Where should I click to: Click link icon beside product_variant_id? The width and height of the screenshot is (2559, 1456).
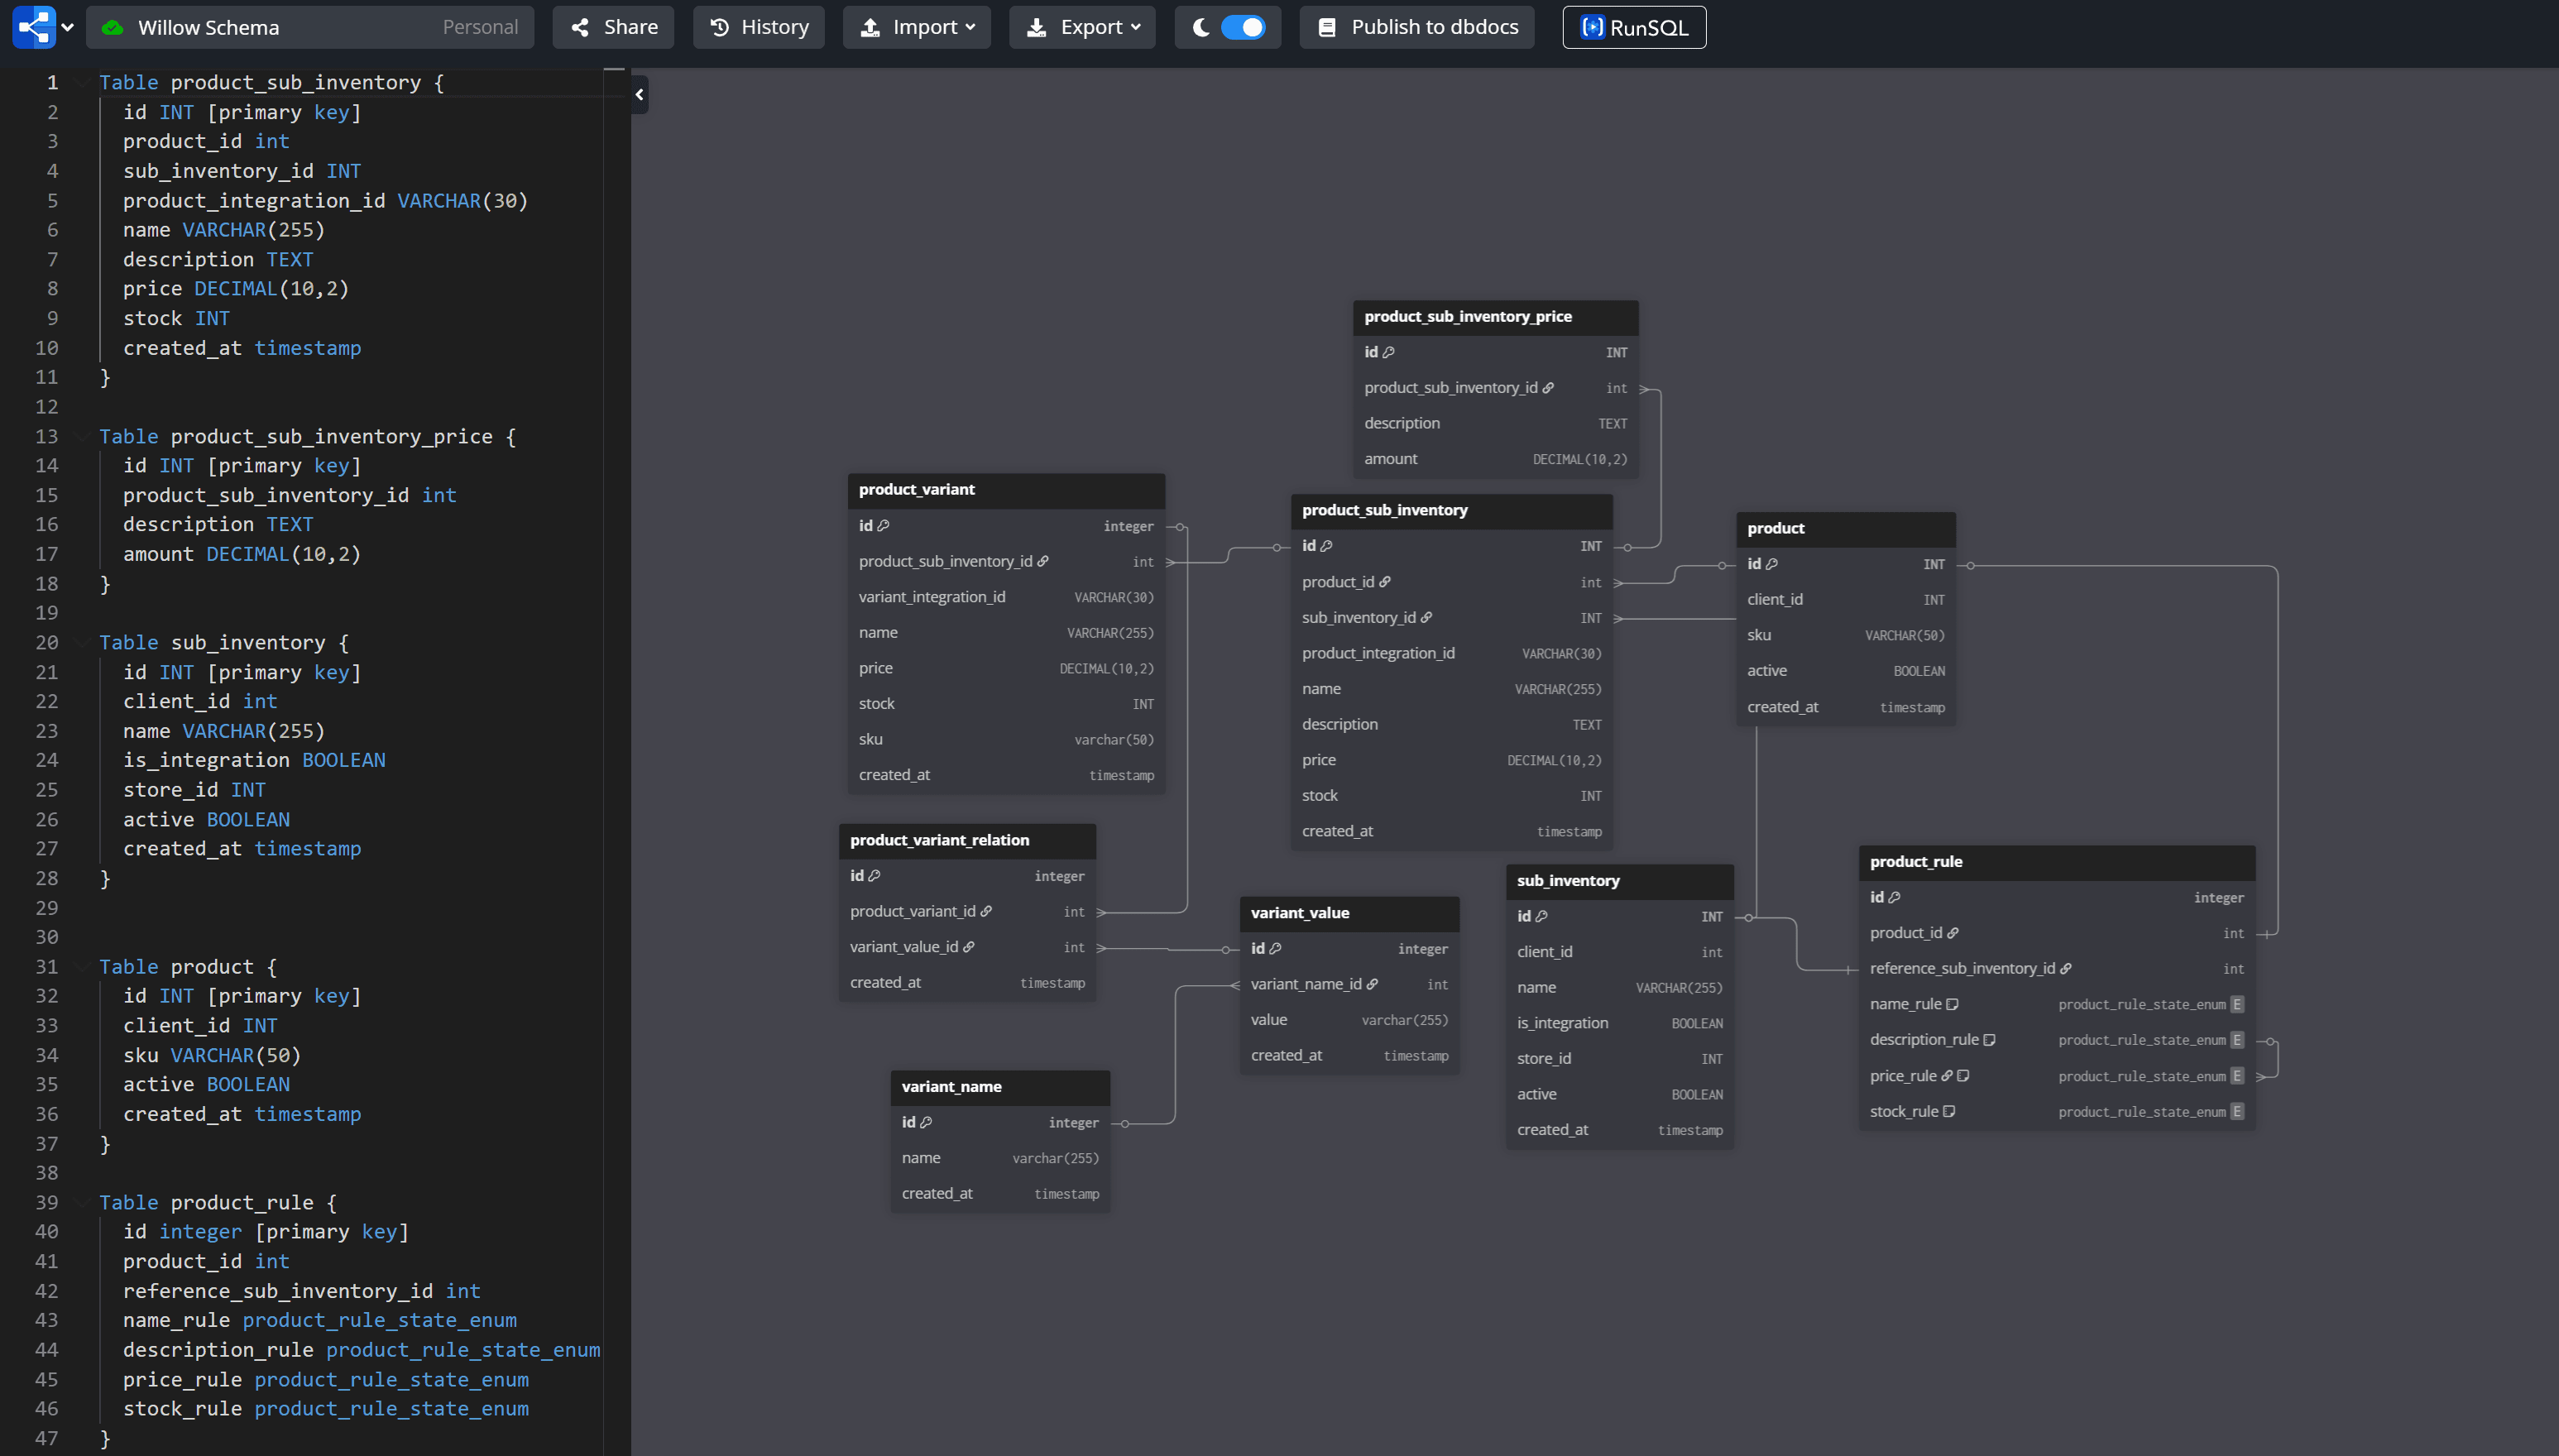click(x=986, y=912)
